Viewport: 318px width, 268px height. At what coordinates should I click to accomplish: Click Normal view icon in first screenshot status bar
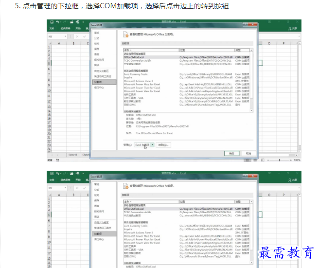pos(247,161)
